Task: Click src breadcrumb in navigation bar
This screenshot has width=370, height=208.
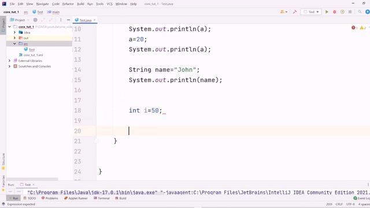Action: pos(25,12)
